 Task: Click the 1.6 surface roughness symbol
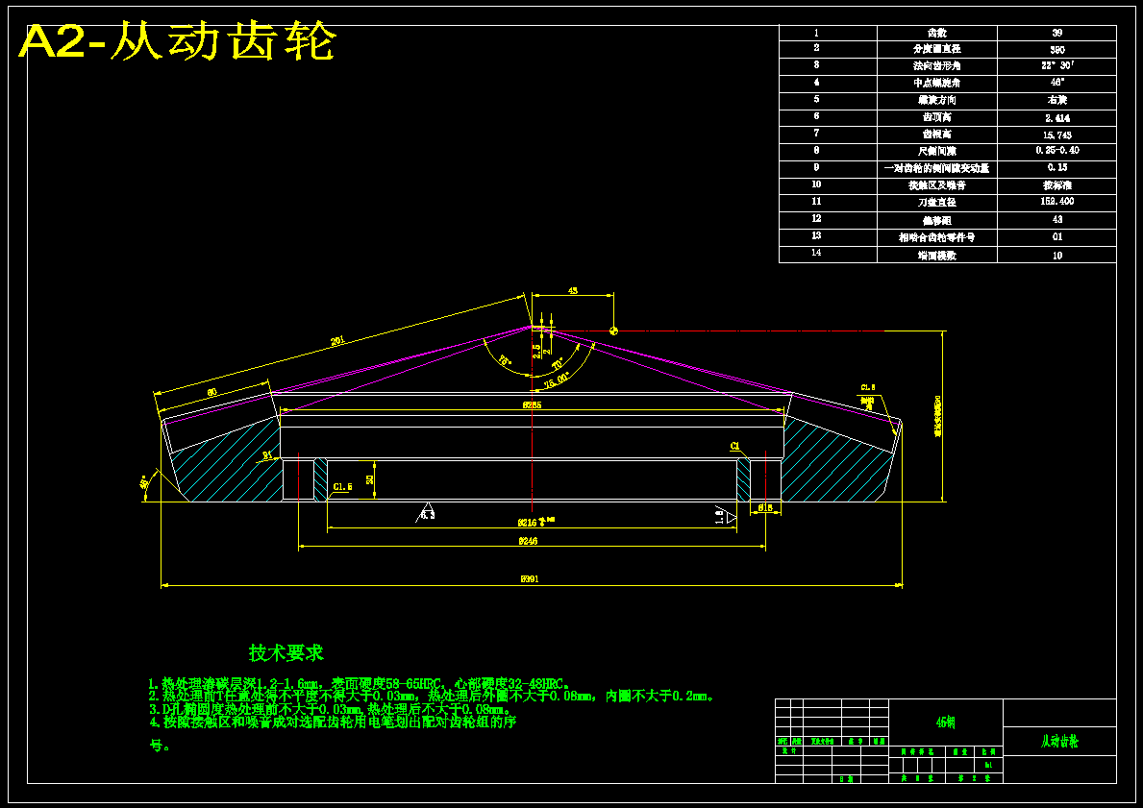tap(724, 514)
